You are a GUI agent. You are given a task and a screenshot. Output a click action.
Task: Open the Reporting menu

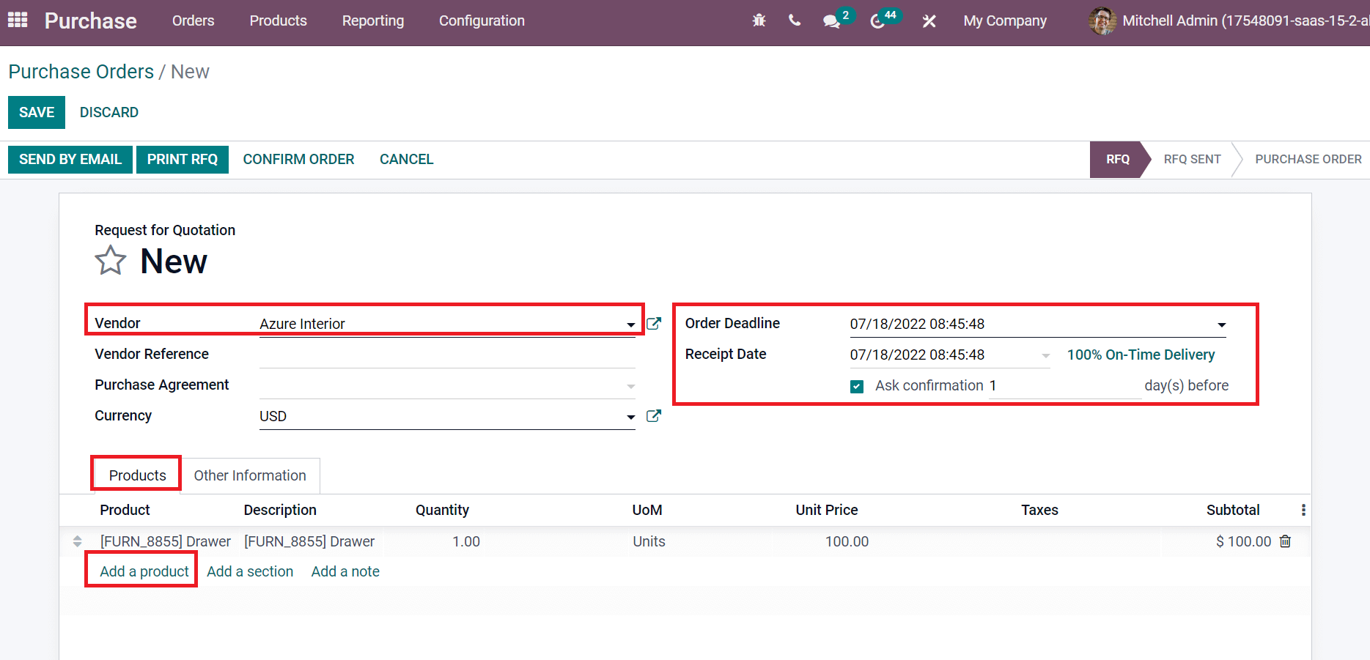click(373, 21)
